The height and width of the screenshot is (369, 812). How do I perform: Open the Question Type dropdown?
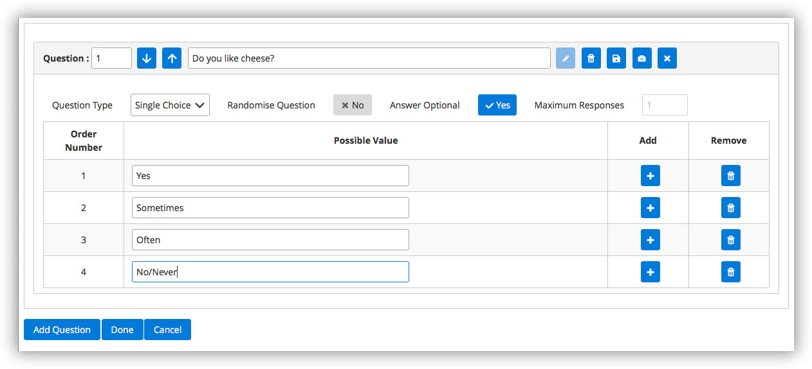point(171,105)
